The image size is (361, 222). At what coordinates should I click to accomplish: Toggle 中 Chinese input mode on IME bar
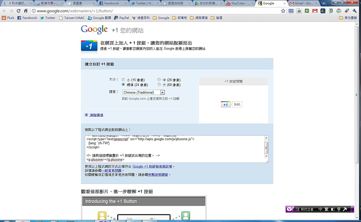(320, 209)
